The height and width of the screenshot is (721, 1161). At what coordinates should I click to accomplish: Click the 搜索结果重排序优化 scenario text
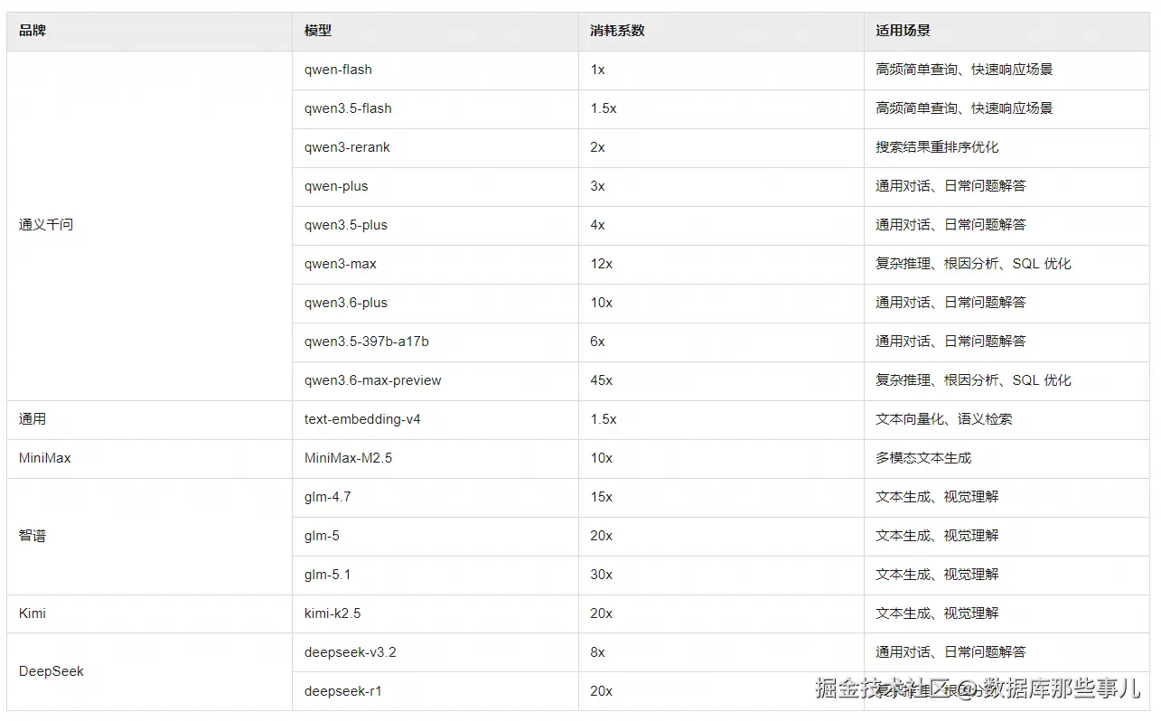pyautogui.click(x=937, y=147)
